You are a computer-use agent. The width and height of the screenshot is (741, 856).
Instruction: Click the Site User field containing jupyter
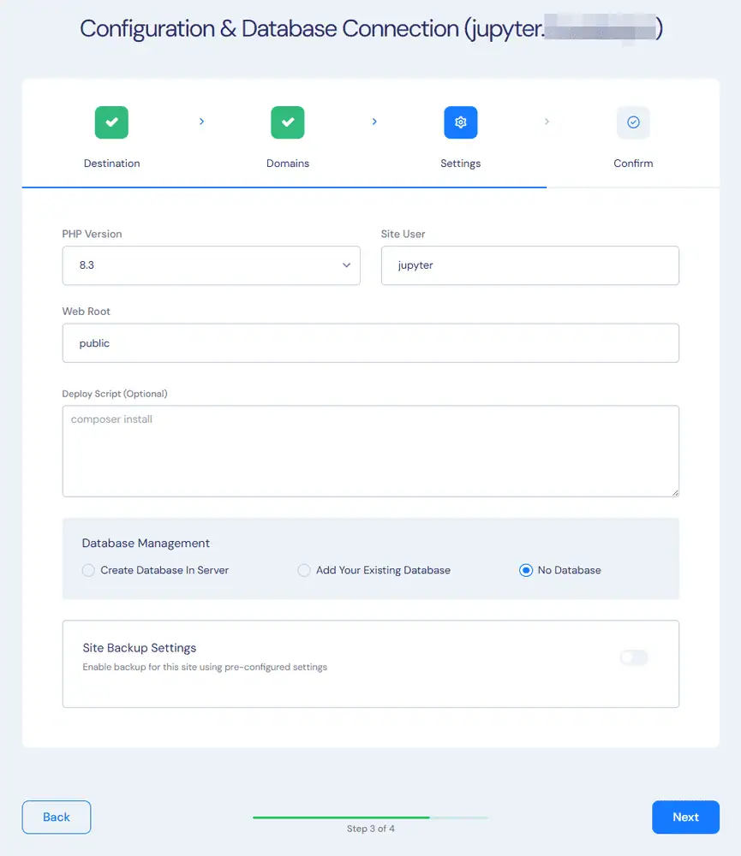[530, 265]
